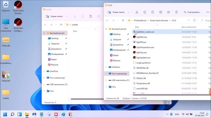Expand Сеть in 5.2.0 window sidebar
This screenshot has width=211, height=118.
tap(106, 87)
